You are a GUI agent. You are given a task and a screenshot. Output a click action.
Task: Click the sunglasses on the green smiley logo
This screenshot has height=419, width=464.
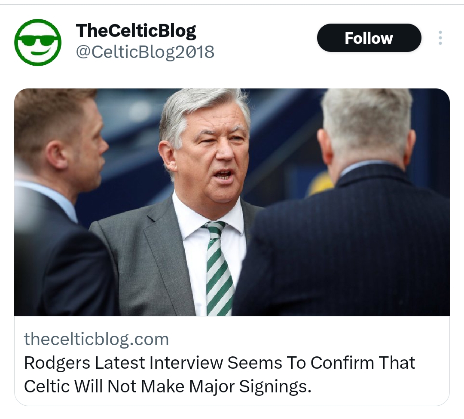(37, 41)
